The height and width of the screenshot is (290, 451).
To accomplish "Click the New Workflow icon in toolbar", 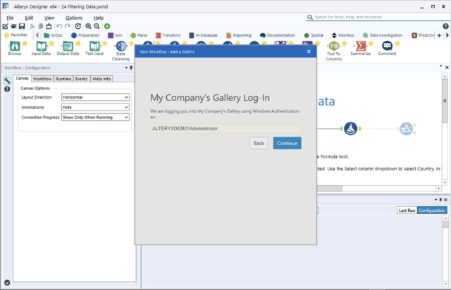I will point(6,26).
